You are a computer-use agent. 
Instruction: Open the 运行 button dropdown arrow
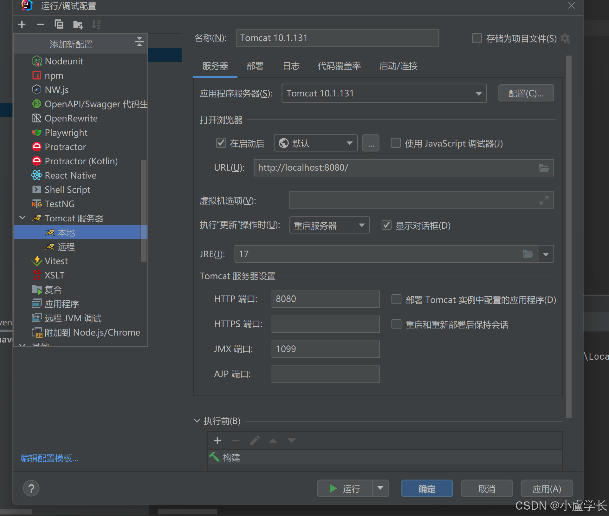[380, 488]
